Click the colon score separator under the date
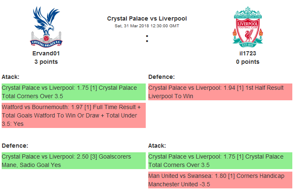The image size is (294, 193). tap(147, 39)
